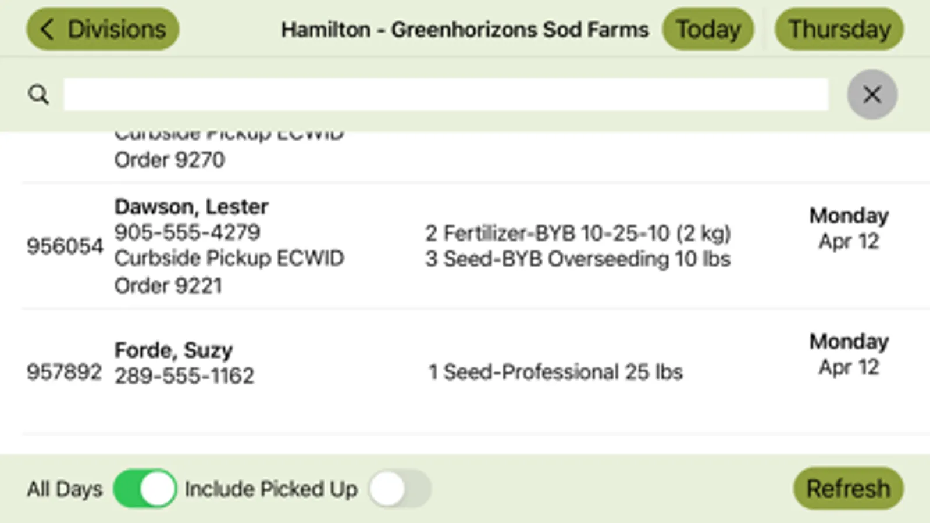Image resolution: width=930 pixels, height=523 pixels.
Task: Enable the Include Picked Up switch
Action: point(400,489)
